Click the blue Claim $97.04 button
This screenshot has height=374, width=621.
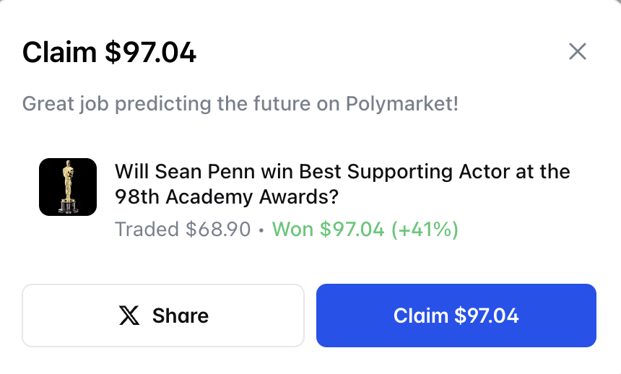pyautogui.click(x=456, y=316)
